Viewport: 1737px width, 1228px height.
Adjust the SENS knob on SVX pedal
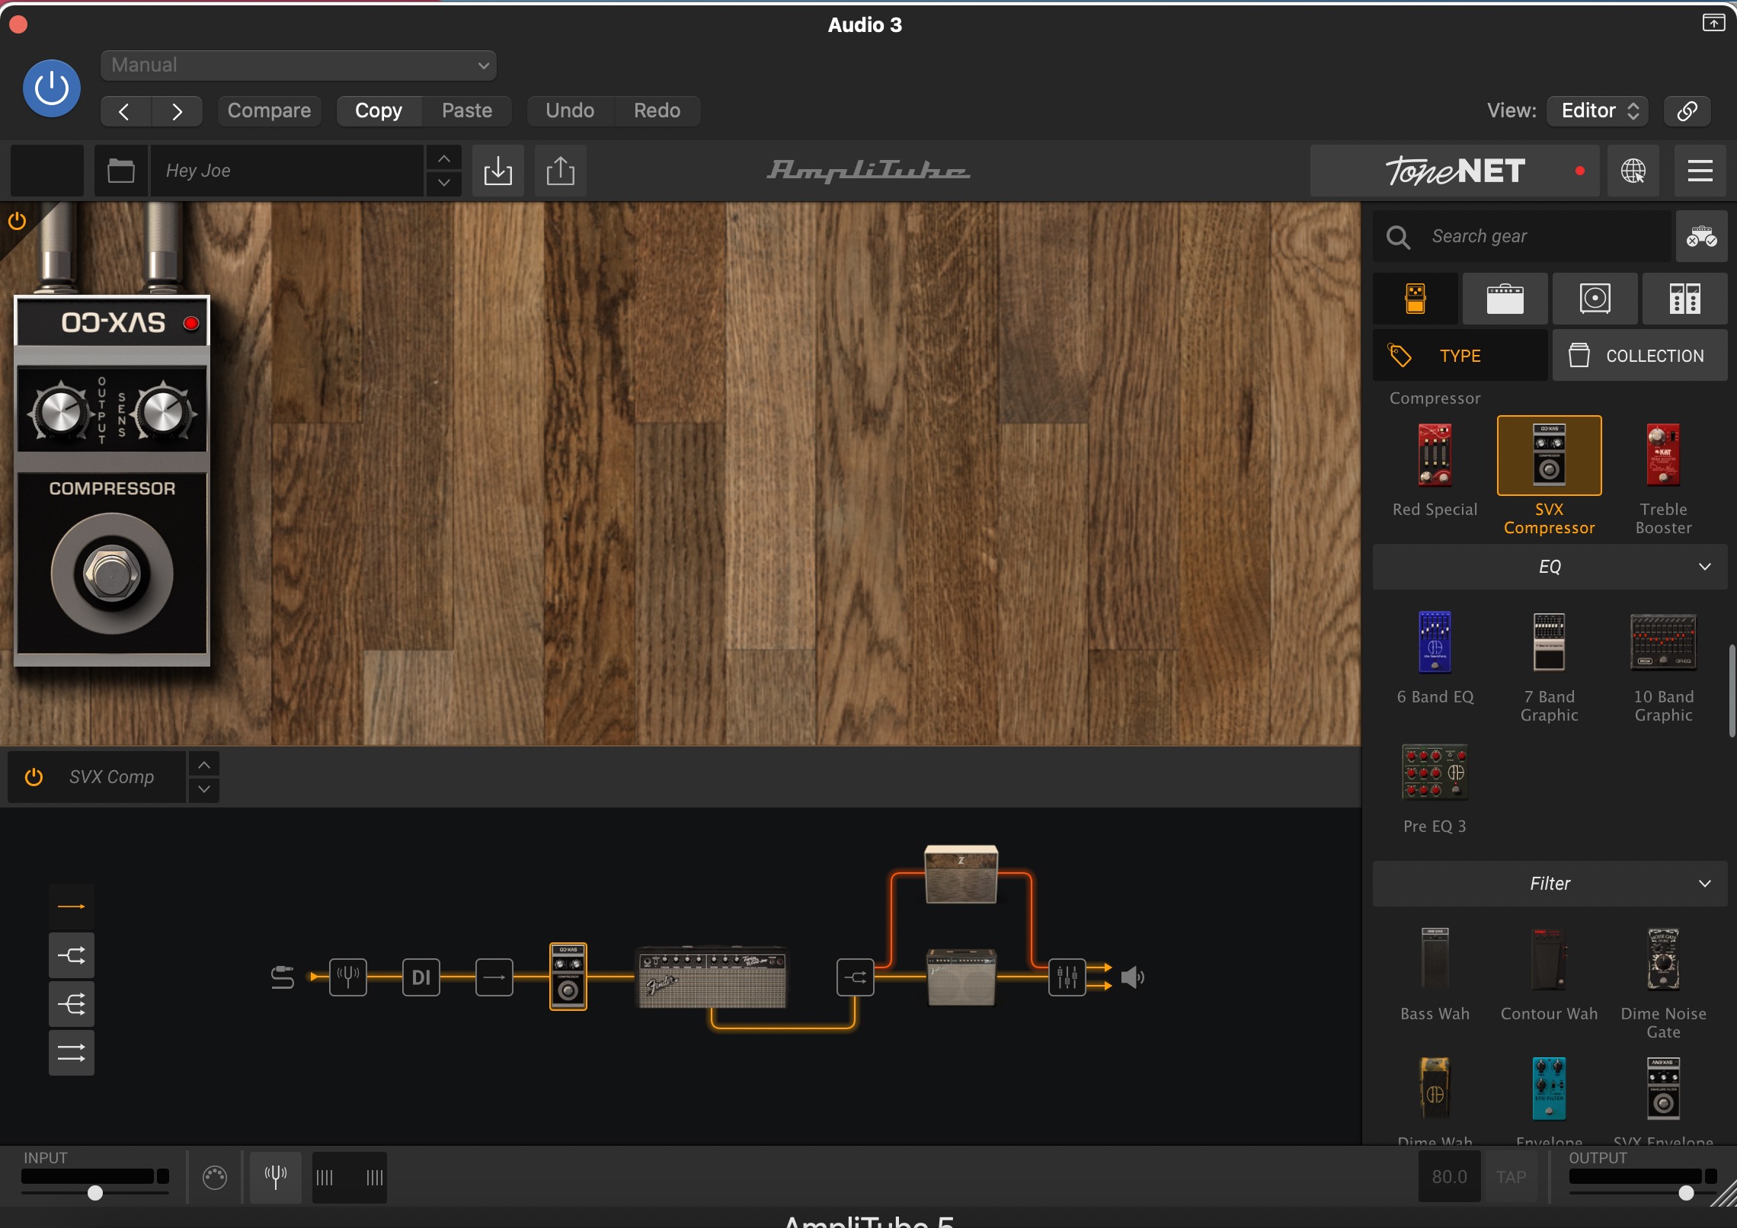162,414
